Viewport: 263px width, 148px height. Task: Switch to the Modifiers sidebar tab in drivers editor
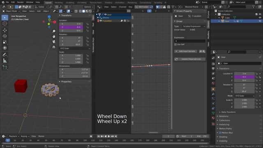pyautogui.click(x=208, y=35)
